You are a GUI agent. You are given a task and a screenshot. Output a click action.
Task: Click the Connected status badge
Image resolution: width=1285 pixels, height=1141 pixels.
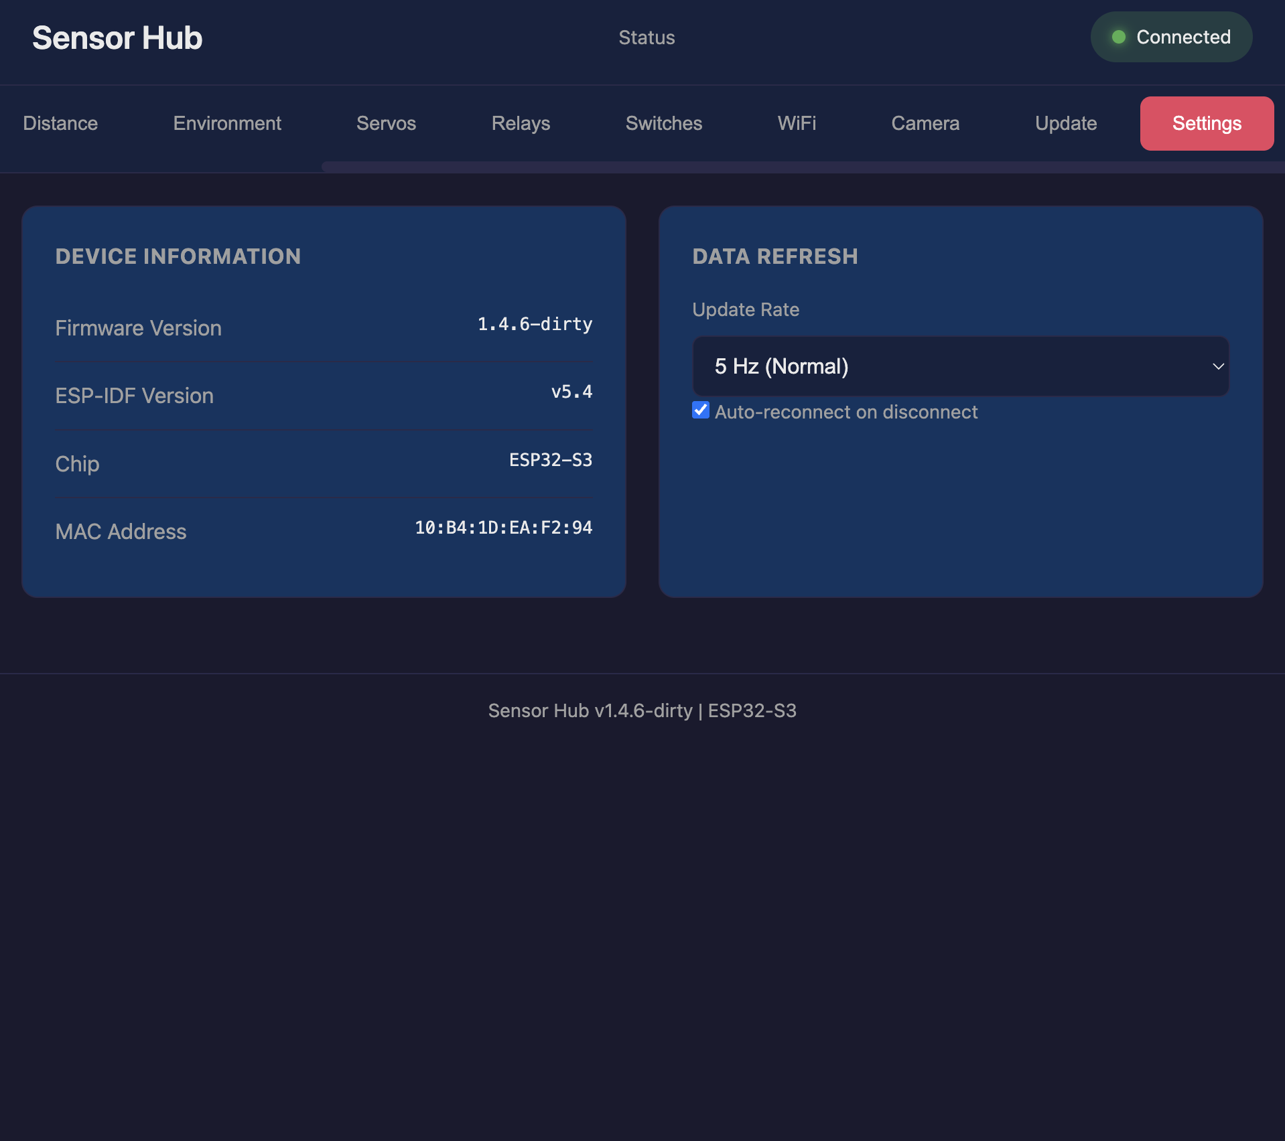tap(1171, 37)
